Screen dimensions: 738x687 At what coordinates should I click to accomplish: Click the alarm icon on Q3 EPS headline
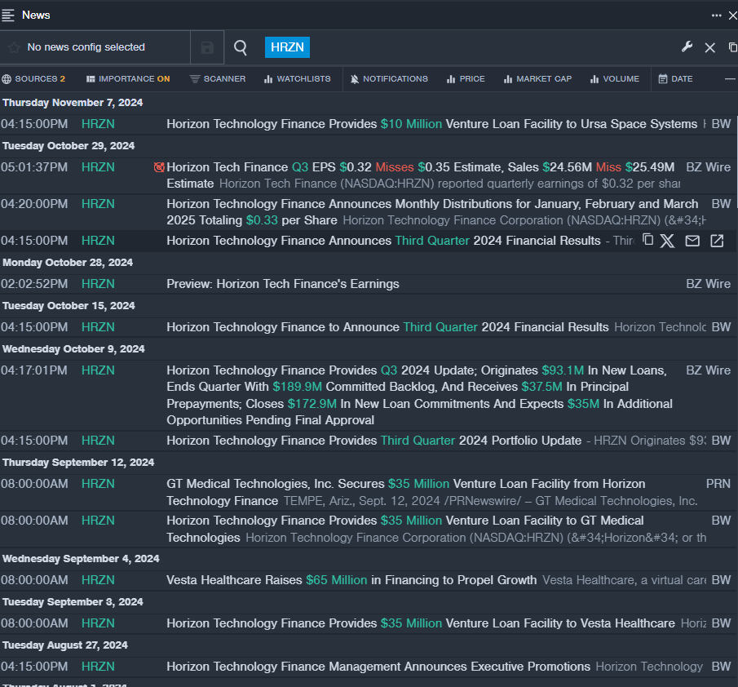pyautogui.click(x=160, y=167)
